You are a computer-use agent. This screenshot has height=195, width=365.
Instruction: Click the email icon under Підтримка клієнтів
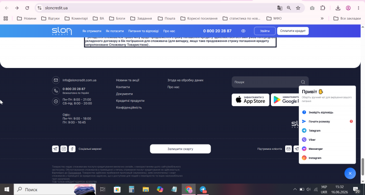click(x=288, y=149)
